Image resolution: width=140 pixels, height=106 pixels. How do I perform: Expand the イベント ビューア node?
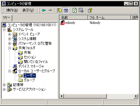9,34
